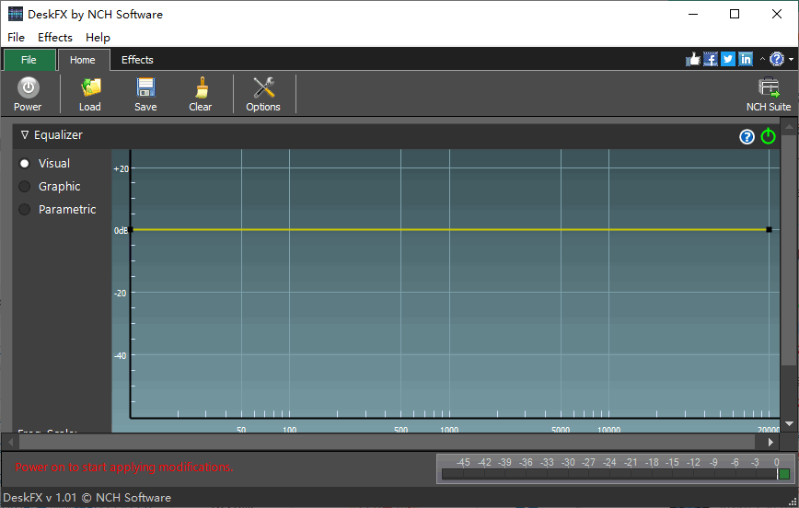Image resolution: width=799 pixels, height=508 pixels.
Task: Share on Facebook icon
Action: 711,59
